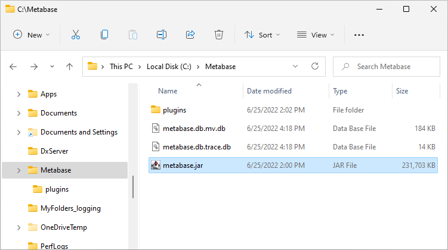Click chevron after Local Disk (C:) breadcrumb
448x250 pixels.
tap(198, 67)
